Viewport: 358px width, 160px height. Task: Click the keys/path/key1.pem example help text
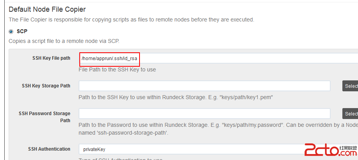coord(176,97)
